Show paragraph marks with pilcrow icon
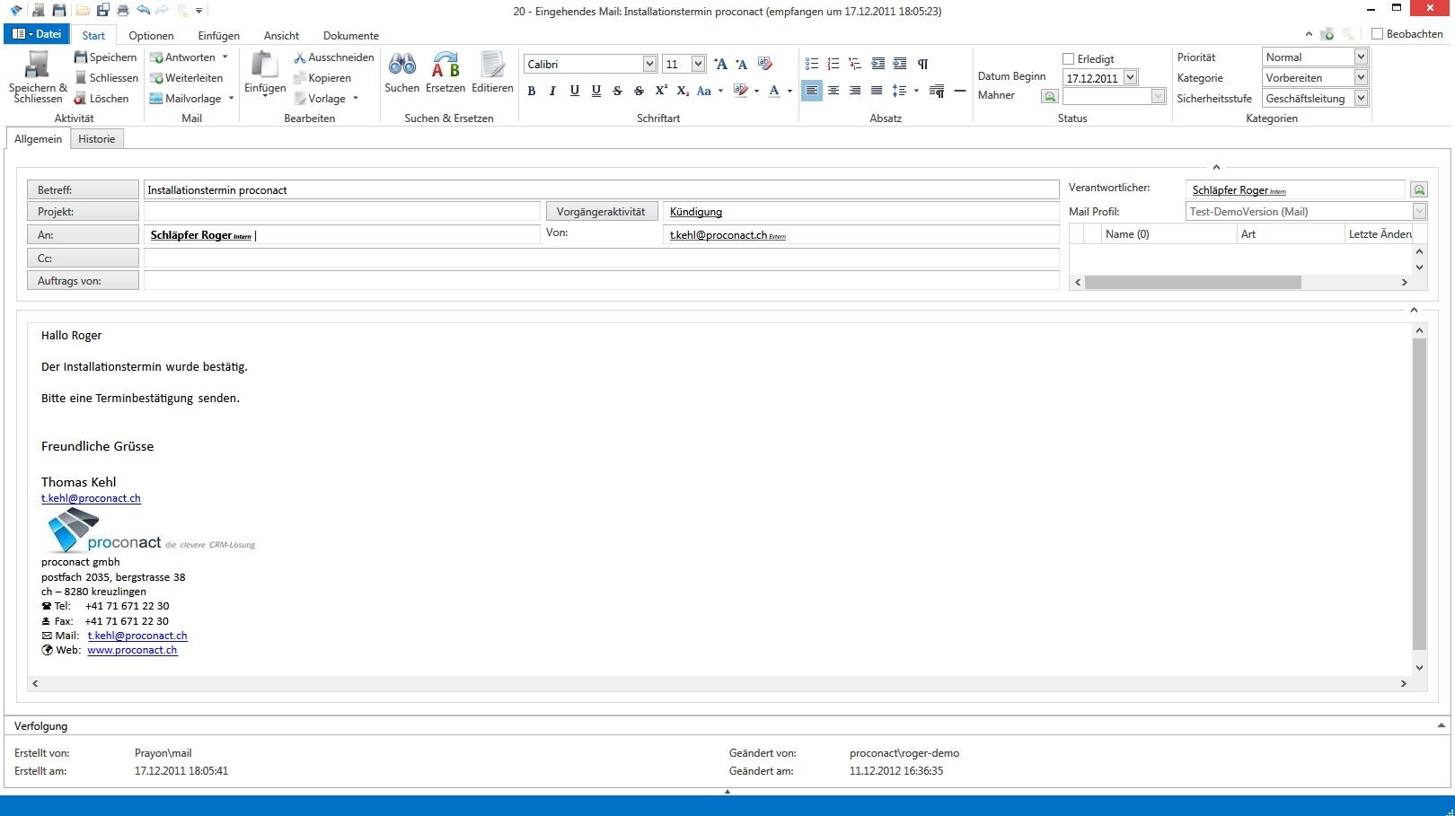The width and height of the screenshot is (1455, 816). [x=922, y=64]
